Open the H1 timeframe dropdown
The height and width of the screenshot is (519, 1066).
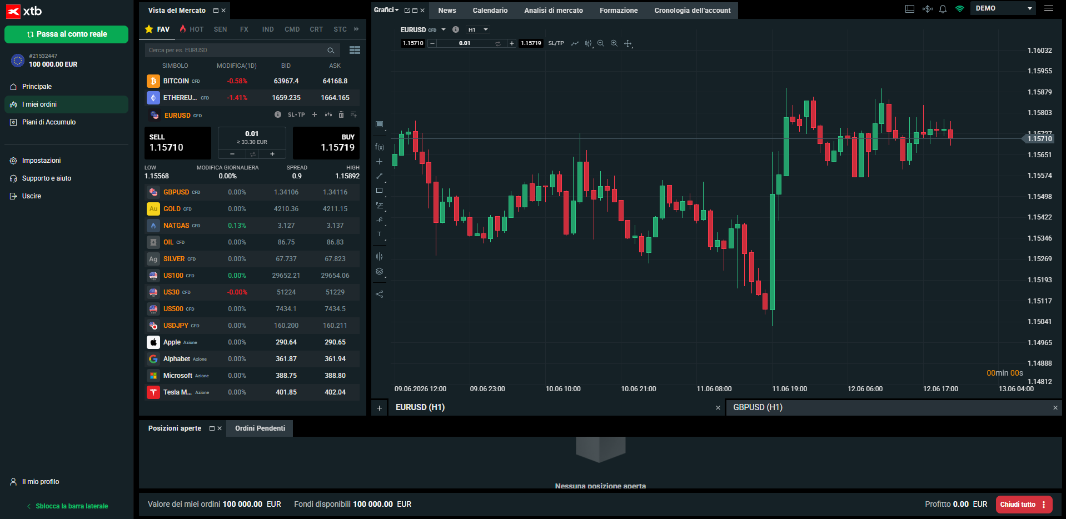[477, 29]
